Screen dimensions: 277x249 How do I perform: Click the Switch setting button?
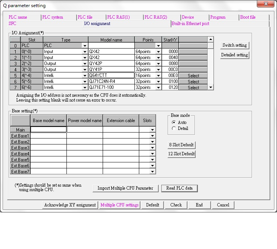tap(234, 45)
